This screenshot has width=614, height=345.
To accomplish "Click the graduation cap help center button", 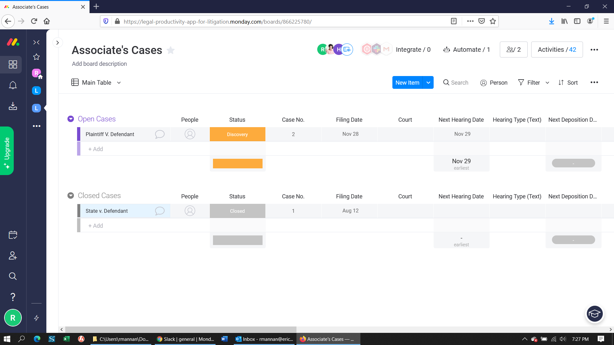I will pos(594,314).
